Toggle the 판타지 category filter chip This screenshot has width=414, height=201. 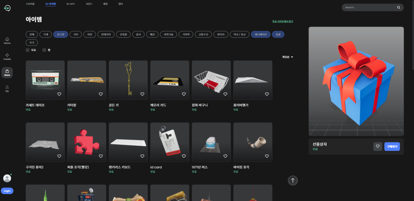point(221,34)
